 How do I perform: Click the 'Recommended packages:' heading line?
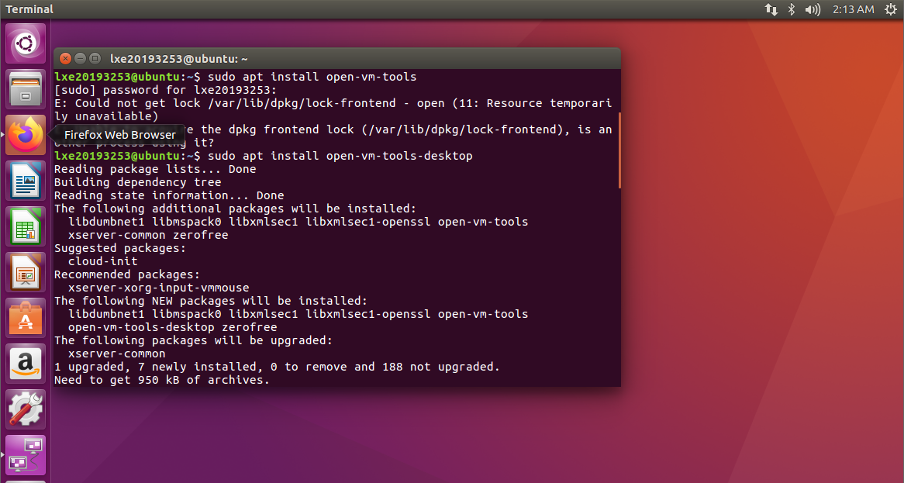[x=127, y=274]
